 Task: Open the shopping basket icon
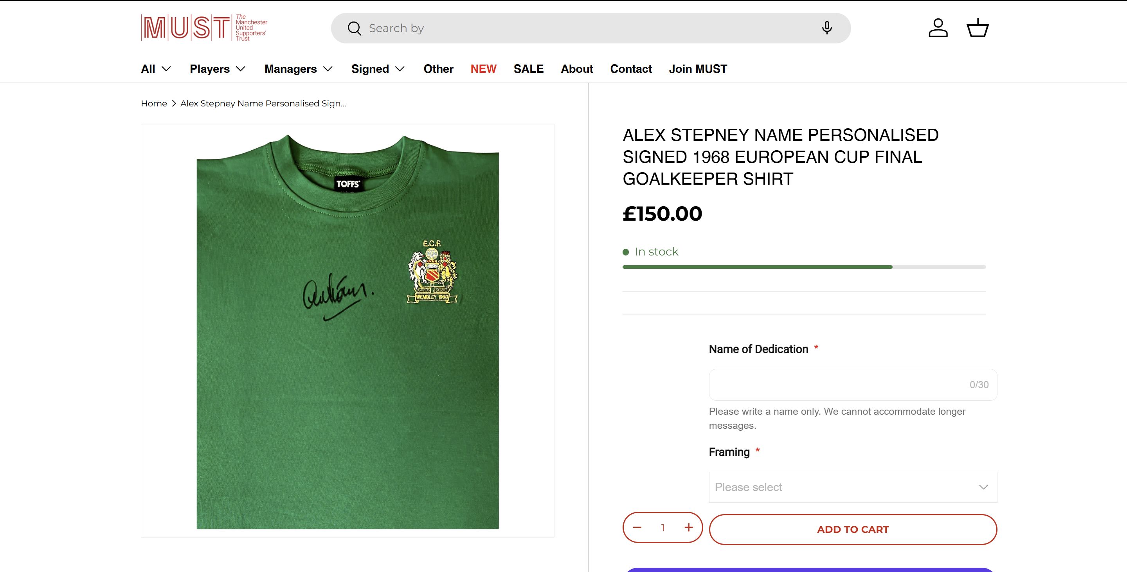click(x=978, y=28)
